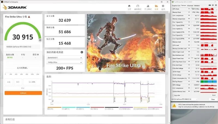This screenshot has height=124, width=218.
Task: Open the 3DMark home page icon
Action: (129, 6)
